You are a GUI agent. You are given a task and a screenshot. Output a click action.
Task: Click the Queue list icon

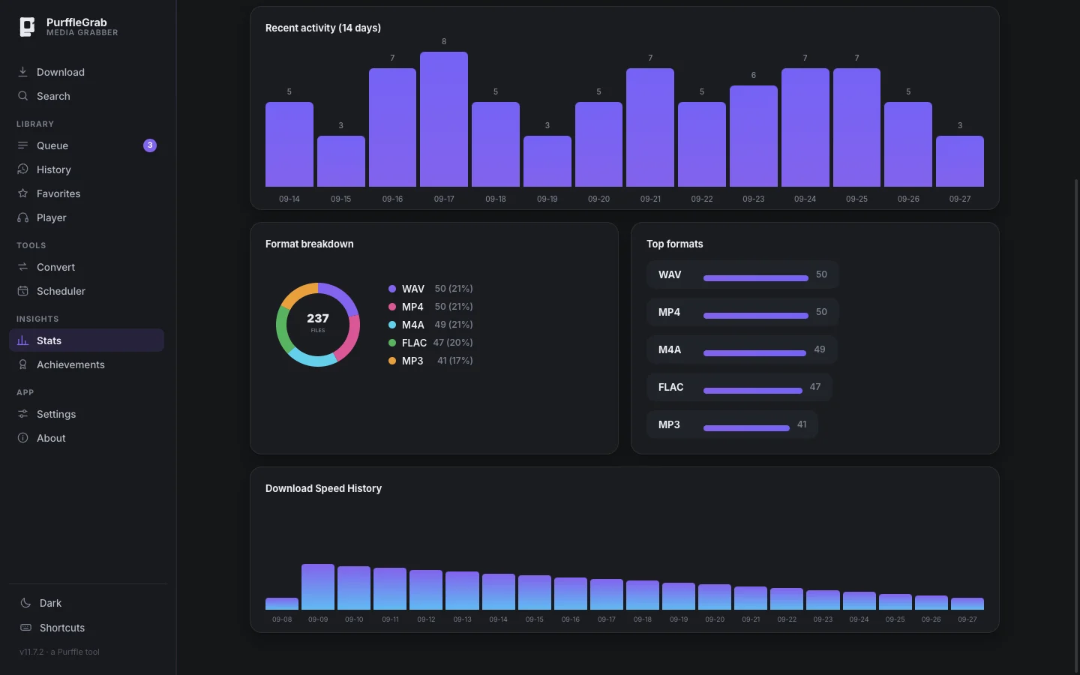[x=23, y=145]
